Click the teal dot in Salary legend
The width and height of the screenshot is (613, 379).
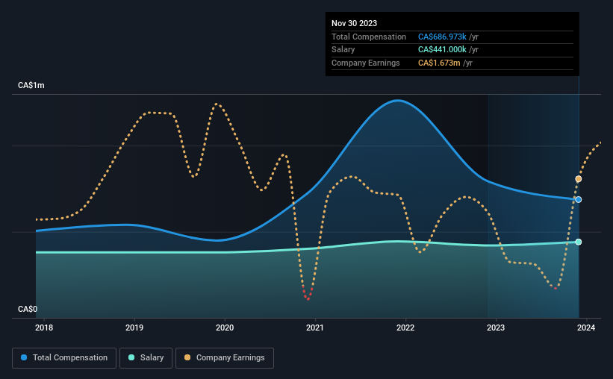pyautogui.click(x=131, y=357)
